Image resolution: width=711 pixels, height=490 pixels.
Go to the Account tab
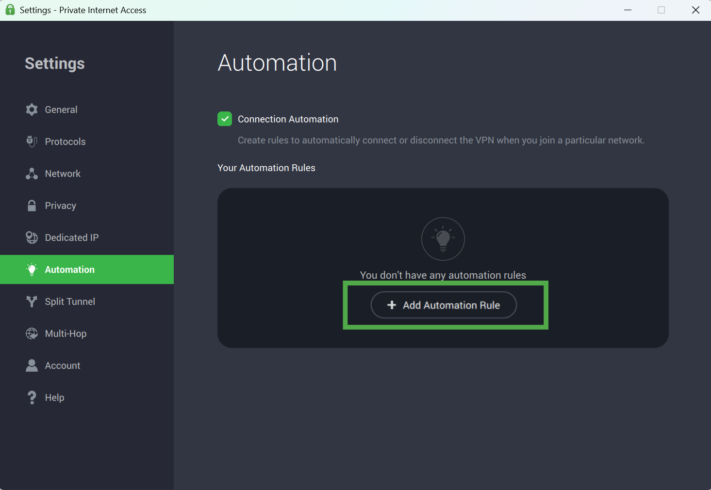tap(87, 365)
